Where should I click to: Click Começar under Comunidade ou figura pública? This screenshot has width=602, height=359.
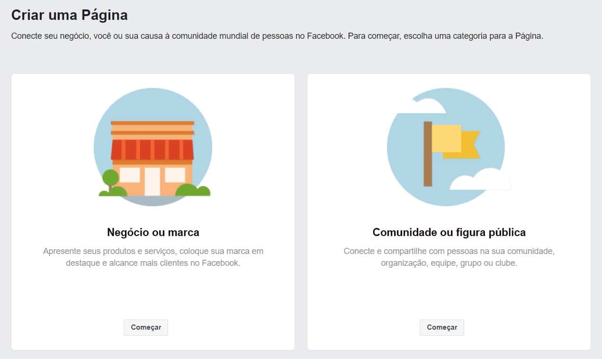coord(442,327)
